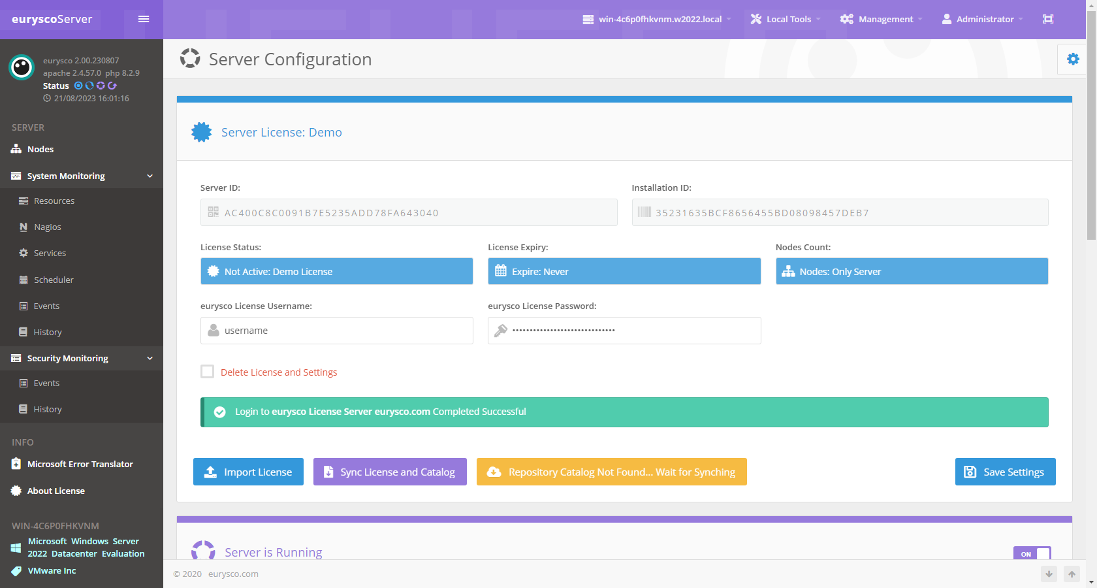Click the Server License badge icon
The width and height of the screenshot is (1097, 588).
pyautogui.click(x=202, y=132)
